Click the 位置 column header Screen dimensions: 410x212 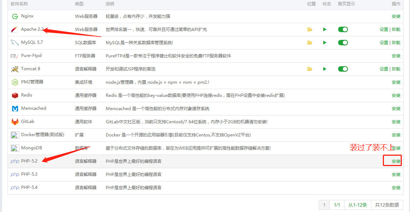(x=311, y=4)
